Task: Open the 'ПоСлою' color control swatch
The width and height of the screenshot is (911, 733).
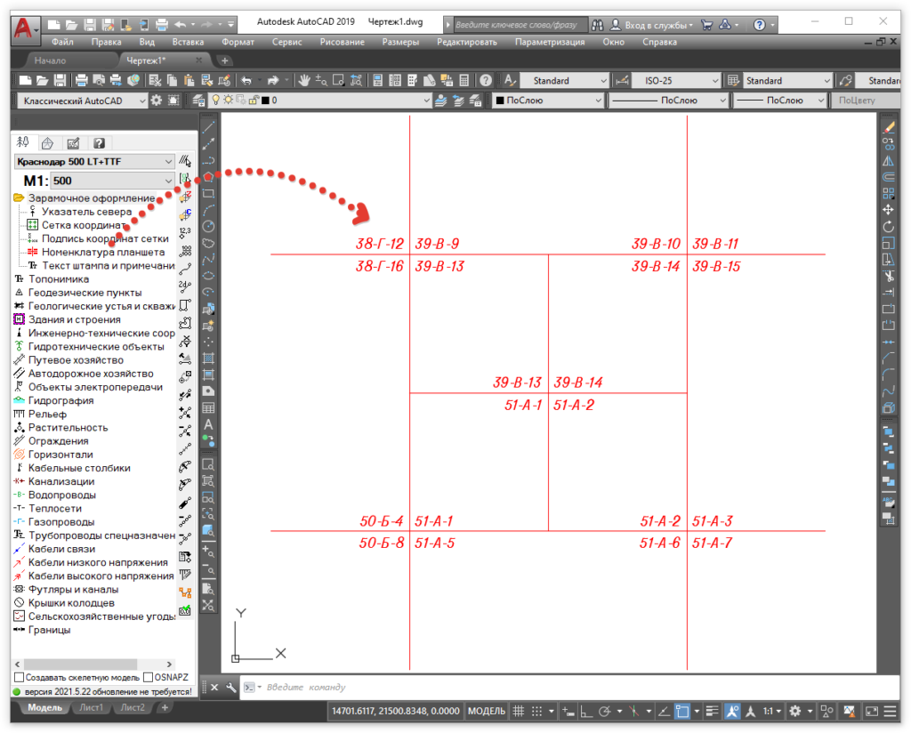Action: pos(548,101)
